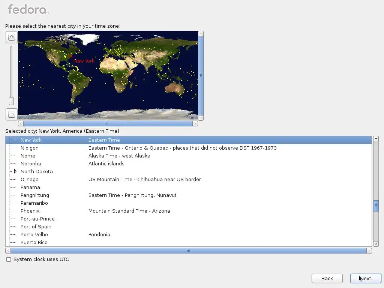Click the city list scroll down arrow

[x=376, y=244]
